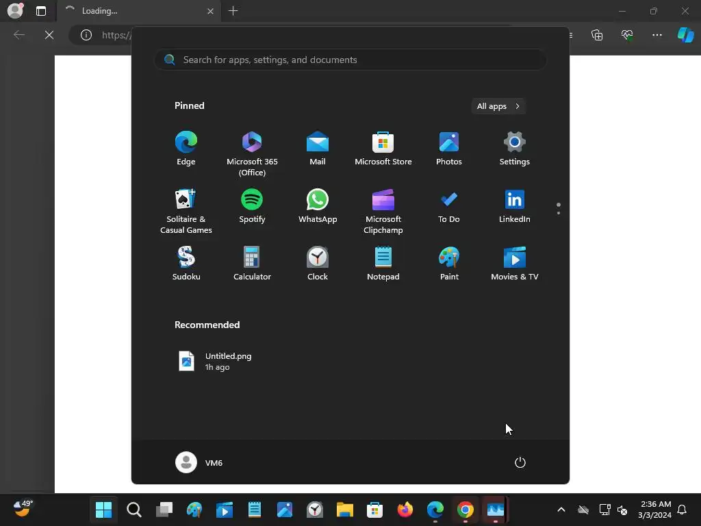Open Notepad on the taskbar
This screenshot has width=701, height=526.
point(255,510)
